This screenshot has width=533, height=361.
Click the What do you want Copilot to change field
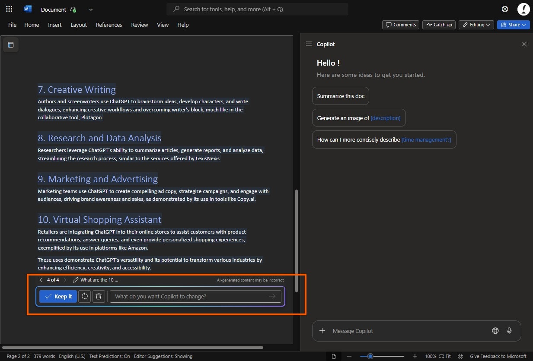coord(195,296)
